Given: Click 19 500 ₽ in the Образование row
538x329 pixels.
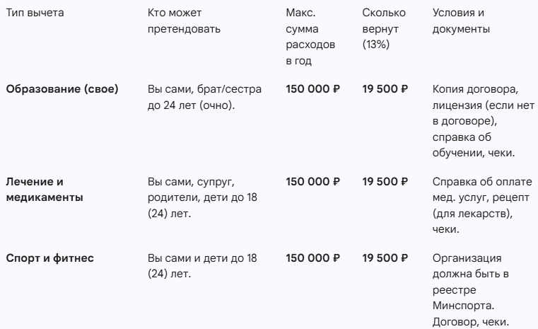Looking at the screenshot, I should (385, 89).
